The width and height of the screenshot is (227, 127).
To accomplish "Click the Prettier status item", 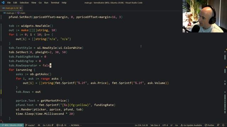I will click(x=209, y=125).
